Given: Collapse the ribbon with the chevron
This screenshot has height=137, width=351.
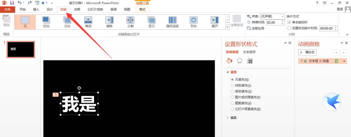Looking at the screenshot, I should [347, 35].
